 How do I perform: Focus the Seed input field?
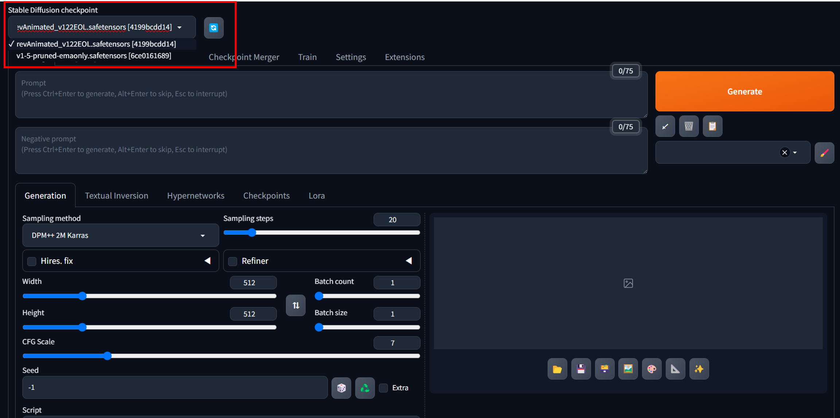(x=175, y=387)
